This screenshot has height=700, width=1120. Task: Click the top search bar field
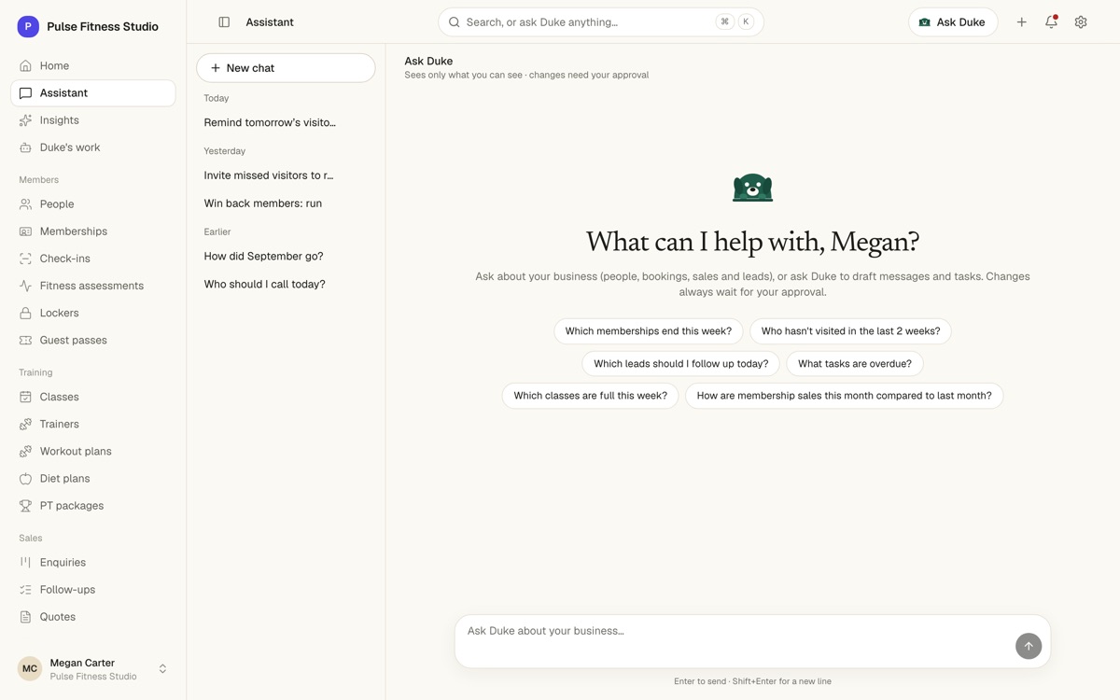pyautogui.click(x=601, y=22)
